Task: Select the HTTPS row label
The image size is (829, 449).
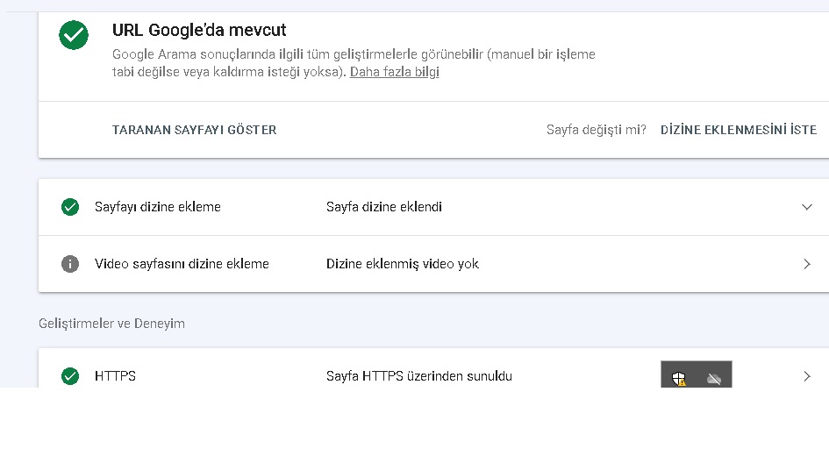Action: (x=115, y=376)
